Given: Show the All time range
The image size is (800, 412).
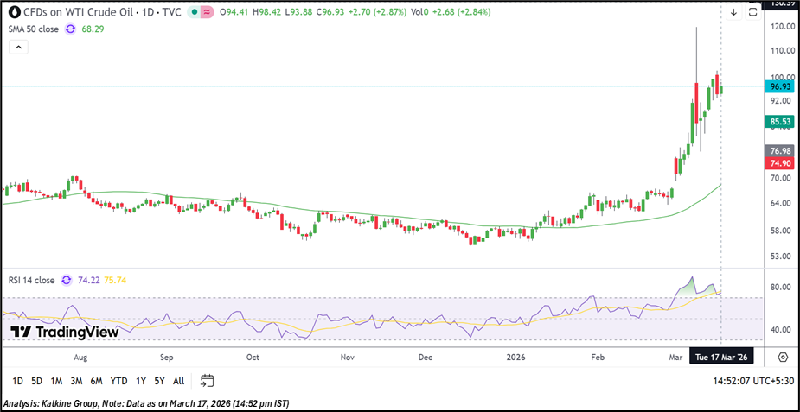Looking at the screenshot, I should coord(178,380).
